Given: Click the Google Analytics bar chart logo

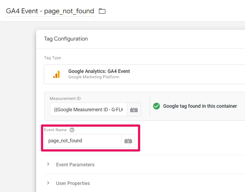Looking at the screenshot, I should tap(57, 74).
